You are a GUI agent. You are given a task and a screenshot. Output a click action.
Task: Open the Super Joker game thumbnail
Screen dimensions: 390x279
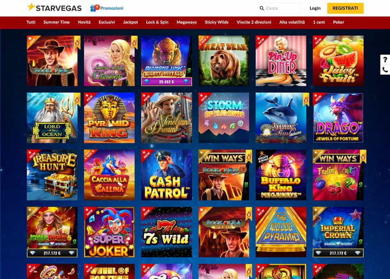[x=110, y=232]
